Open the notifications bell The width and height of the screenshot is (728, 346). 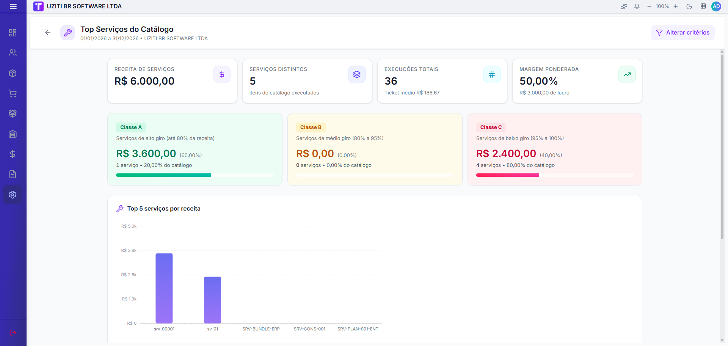click(x=637, y=6)
